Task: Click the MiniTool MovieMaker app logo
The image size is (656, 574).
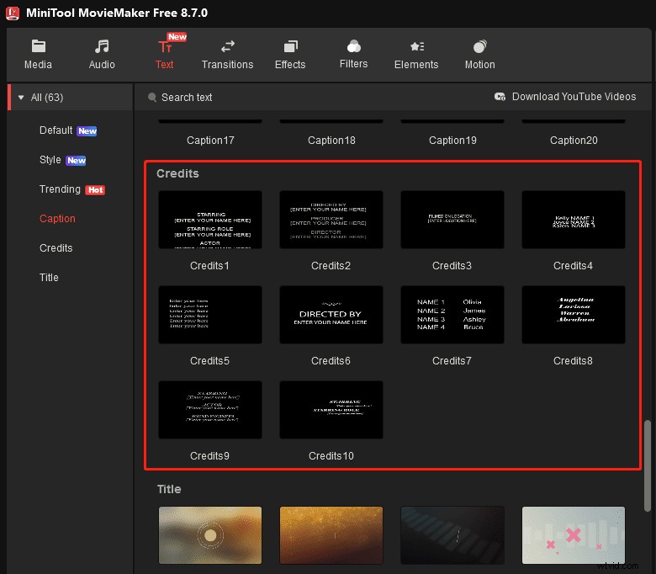Action: [13, 13]
